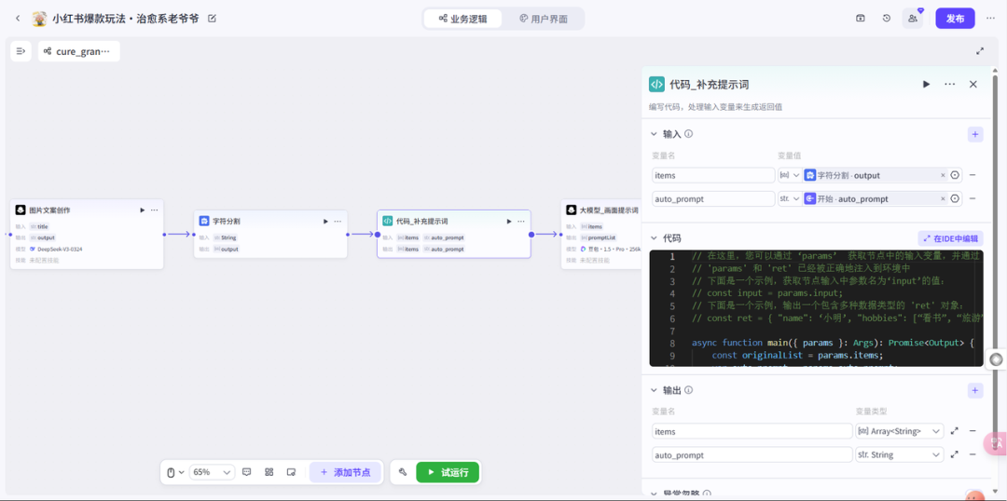
Task: Clear the 字符分割 · output reference
Action: (x=943, y=175)
